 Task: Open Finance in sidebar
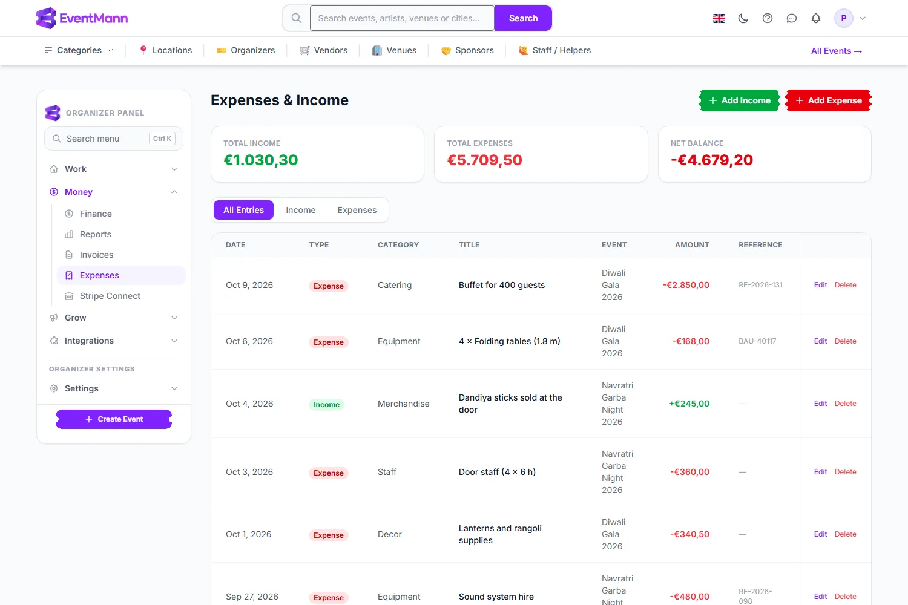click(x=121, y=214)
